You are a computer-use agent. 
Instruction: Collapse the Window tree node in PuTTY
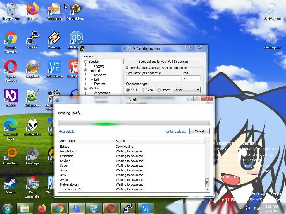point(85,88)
